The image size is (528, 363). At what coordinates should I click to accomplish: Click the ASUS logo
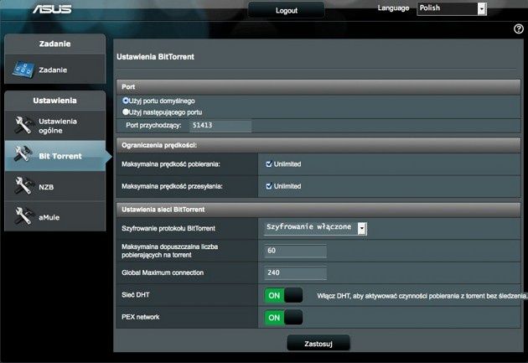(52, 8)
